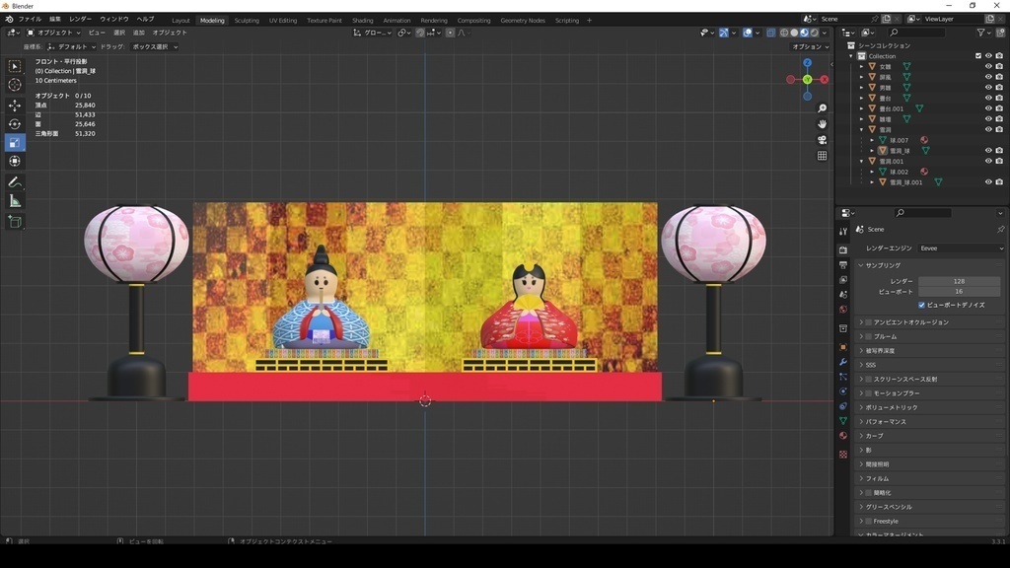Select the Rotate tool
The image size is (1010, 568).
(14, 122)
